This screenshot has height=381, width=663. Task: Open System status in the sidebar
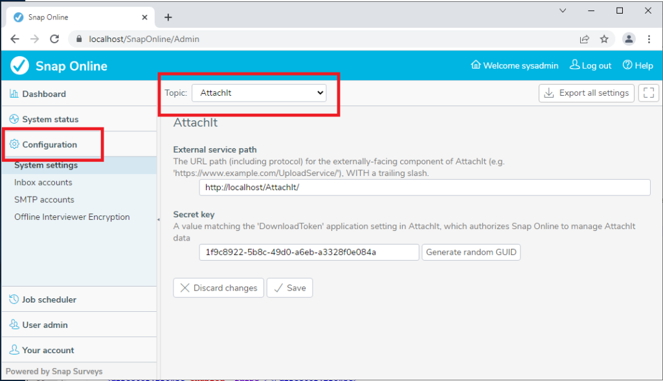tap(45, 118)
